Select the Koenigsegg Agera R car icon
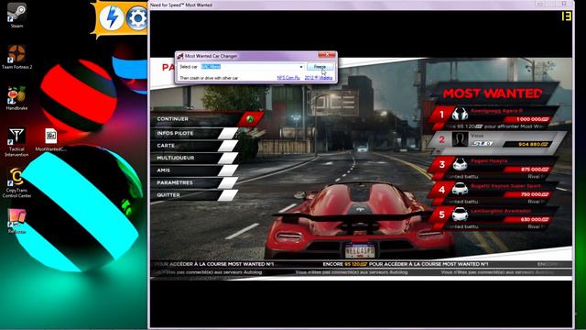This screenshot has width=586, height=330. pos(460,114)
